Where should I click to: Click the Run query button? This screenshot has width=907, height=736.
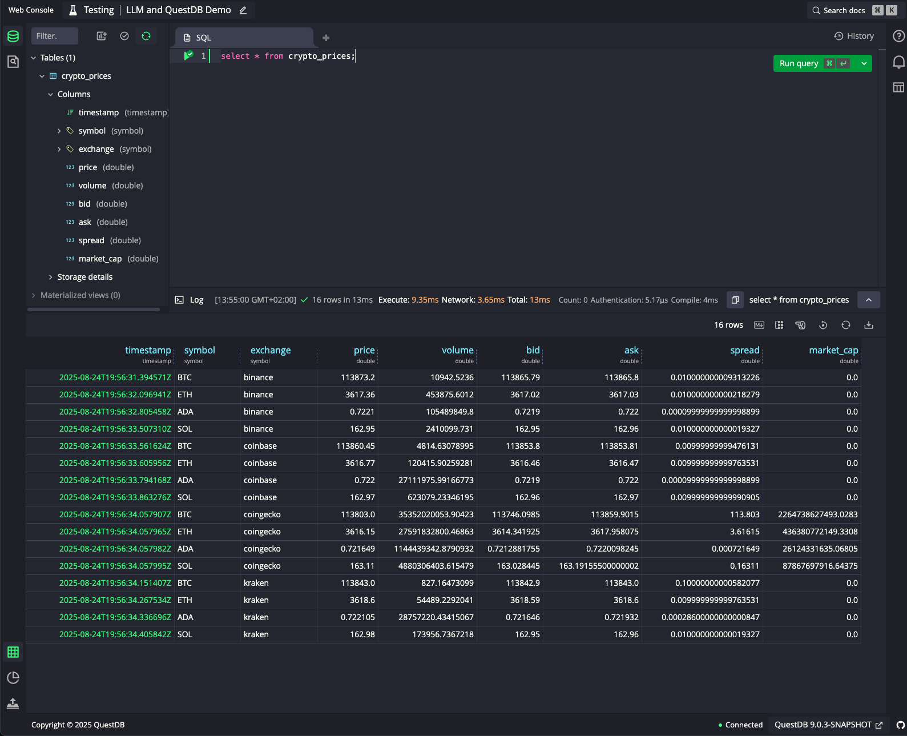coord(815,63)
